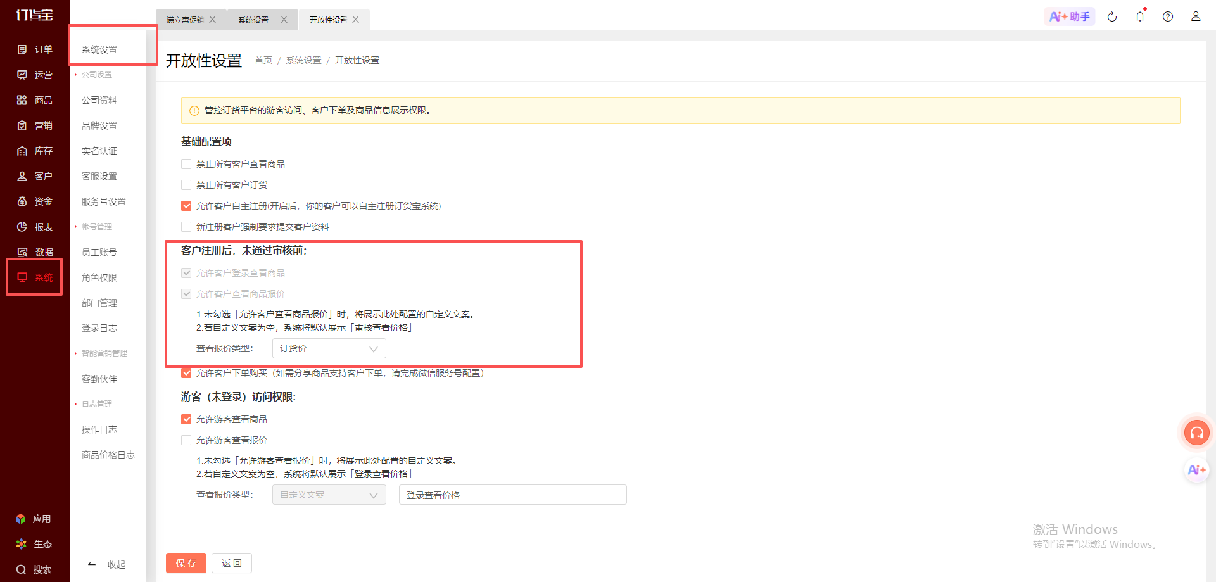Collapse the 帐号管理 menu group
The height and width of the screenshot is (582, 1216).
pos(96,227)
